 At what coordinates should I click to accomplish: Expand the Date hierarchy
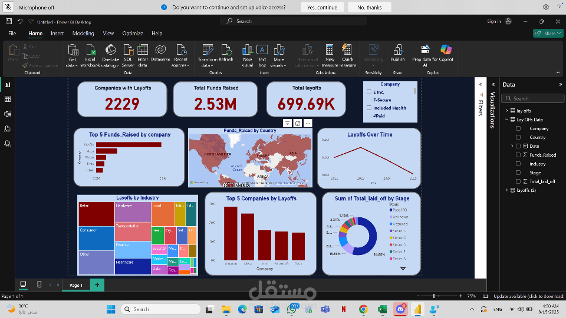(x=512, y=146)
